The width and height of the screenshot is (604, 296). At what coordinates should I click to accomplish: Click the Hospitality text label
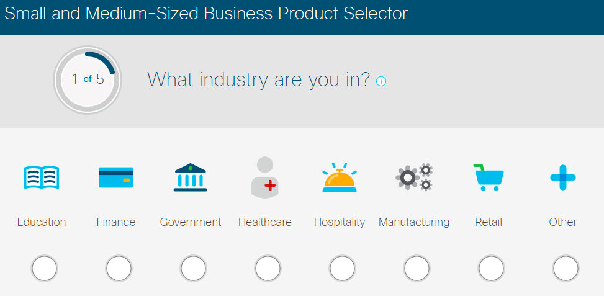(340, 223)
